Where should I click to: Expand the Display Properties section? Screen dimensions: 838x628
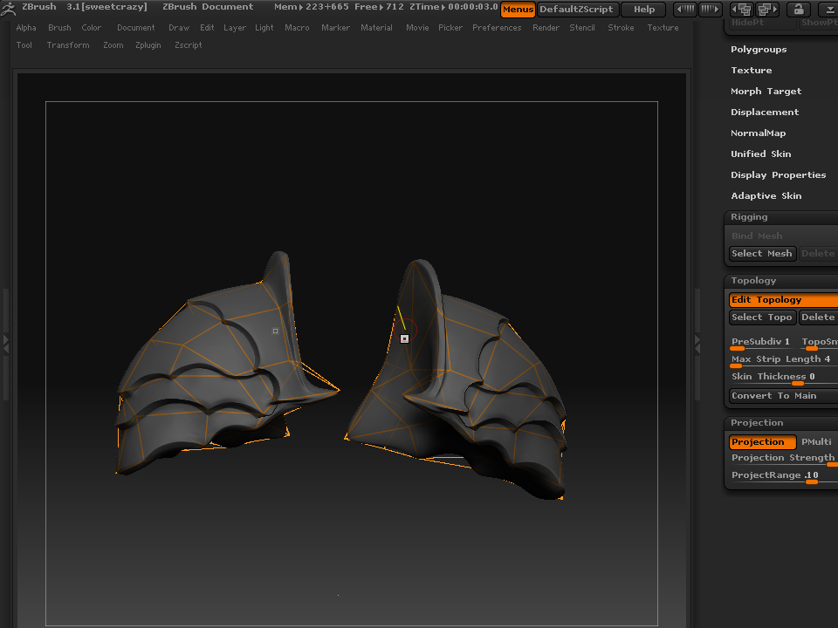pos(778,174)
